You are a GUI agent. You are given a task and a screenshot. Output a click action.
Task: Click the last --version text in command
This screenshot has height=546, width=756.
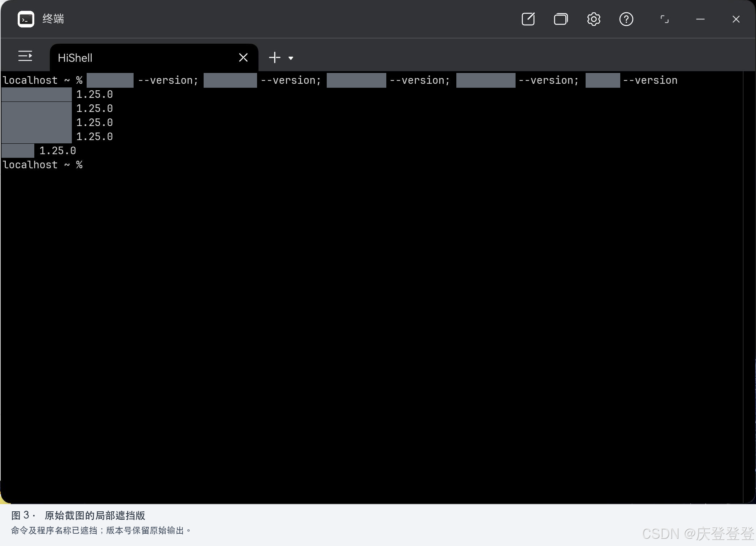click(x=650, y=80)
